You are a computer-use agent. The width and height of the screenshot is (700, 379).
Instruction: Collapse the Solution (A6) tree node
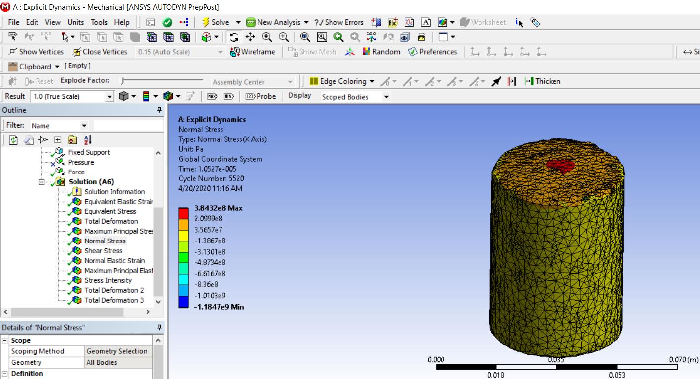tap(42, 182)
